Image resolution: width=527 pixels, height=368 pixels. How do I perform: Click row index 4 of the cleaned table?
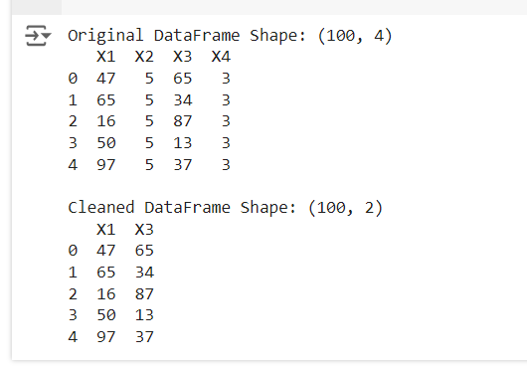tap(73, 337)
